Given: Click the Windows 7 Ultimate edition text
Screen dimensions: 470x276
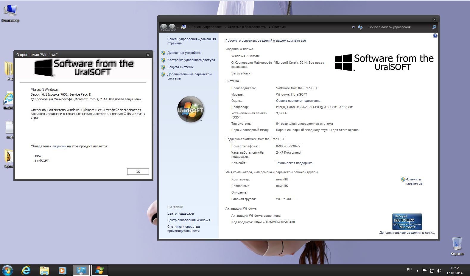Looking at the screenshot, I should coord(245,56).
